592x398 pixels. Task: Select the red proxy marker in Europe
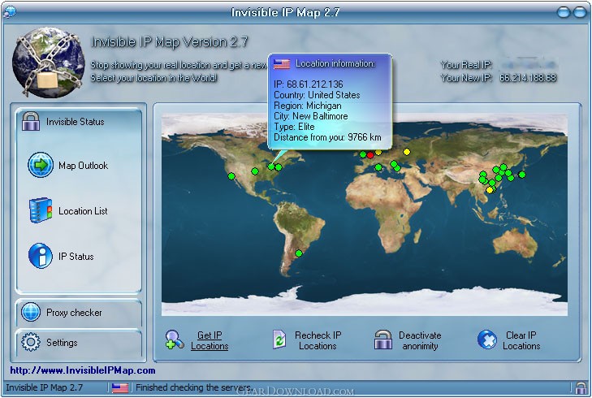370,155
